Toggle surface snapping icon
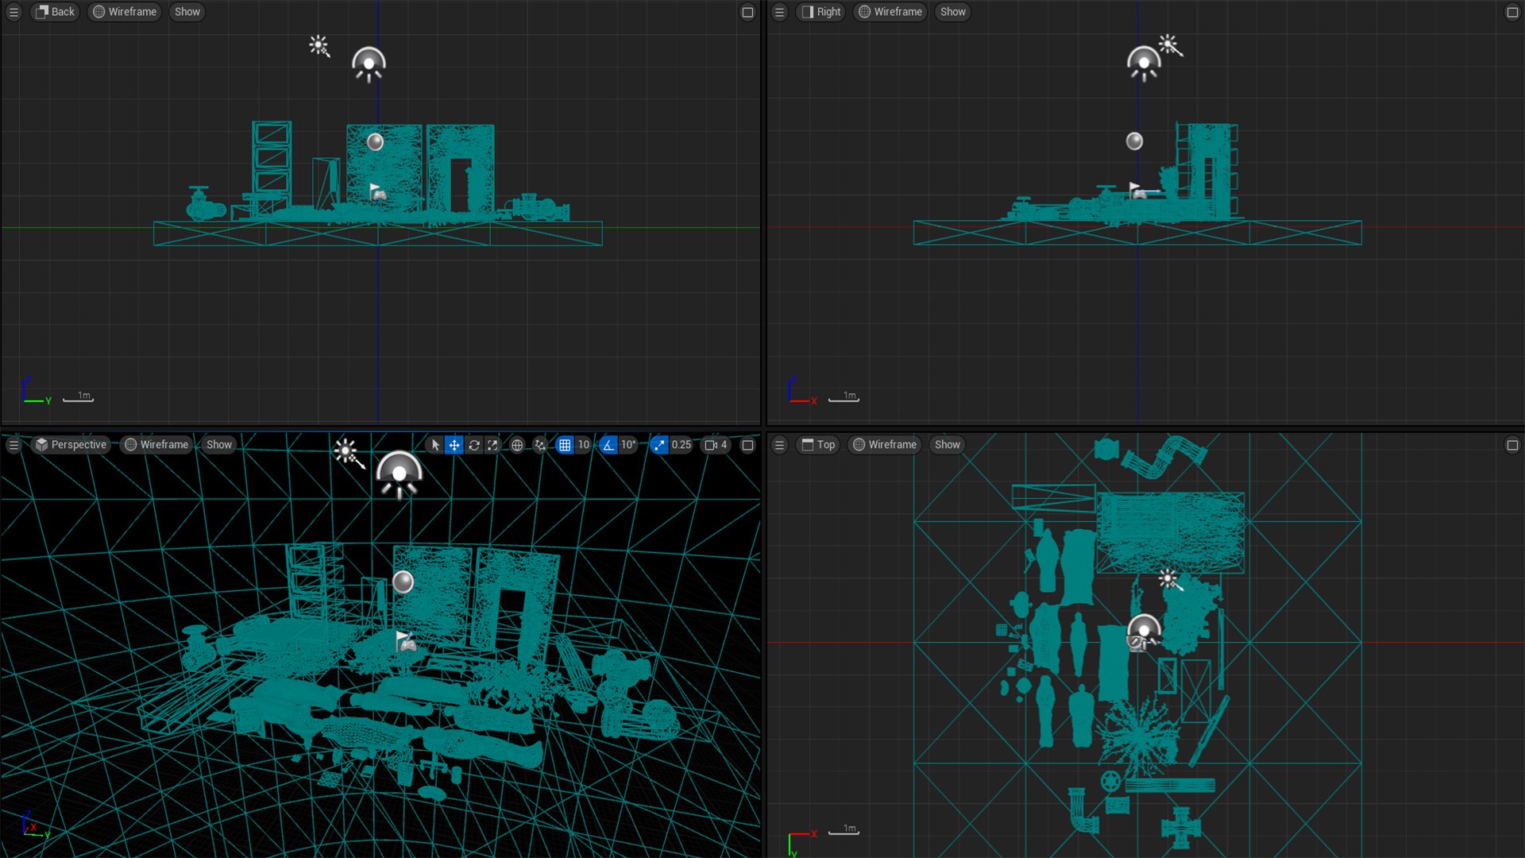1525x858 pixels. (x=540, y=445)
